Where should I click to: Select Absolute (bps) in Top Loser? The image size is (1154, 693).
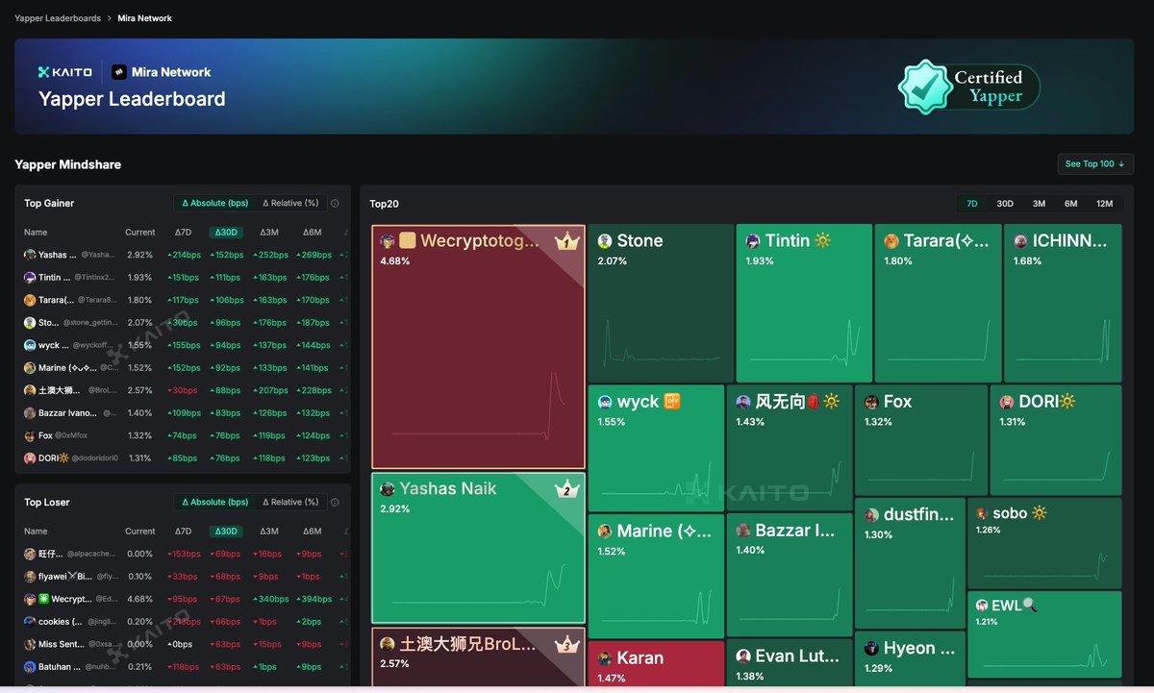pos(214,502)
